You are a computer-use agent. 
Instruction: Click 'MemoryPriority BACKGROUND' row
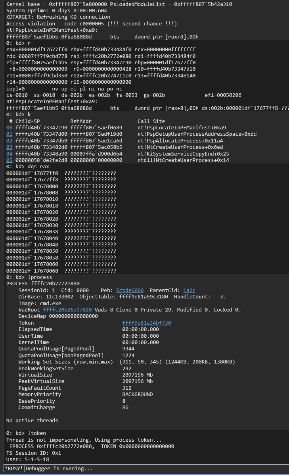coord(86,394)
